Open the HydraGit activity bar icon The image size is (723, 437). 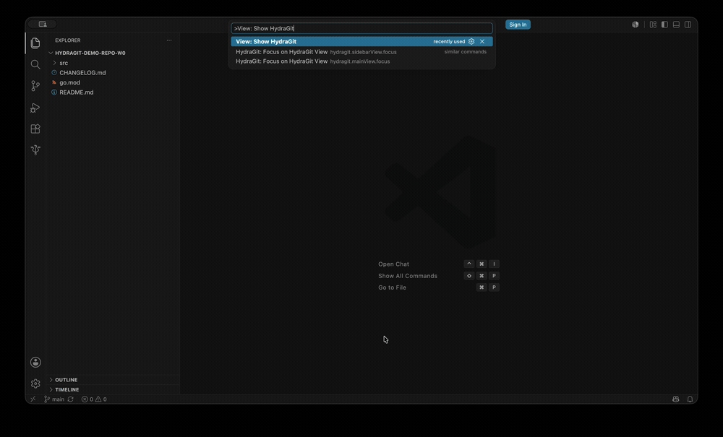(x=35, y=150)
